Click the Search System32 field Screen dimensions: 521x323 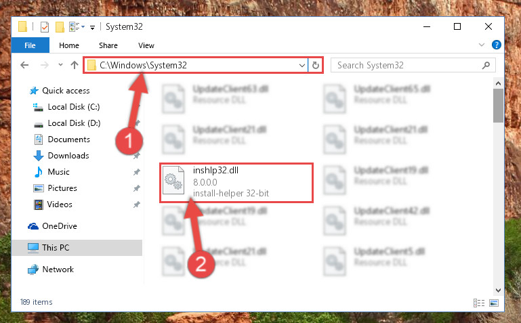click(x=409, y=66)
